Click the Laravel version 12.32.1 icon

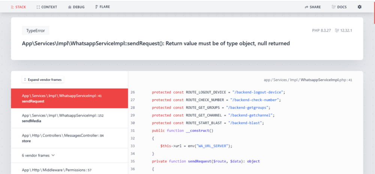point(337,30)
